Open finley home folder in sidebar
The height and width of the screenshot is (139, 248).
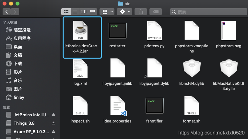point(15,97)
